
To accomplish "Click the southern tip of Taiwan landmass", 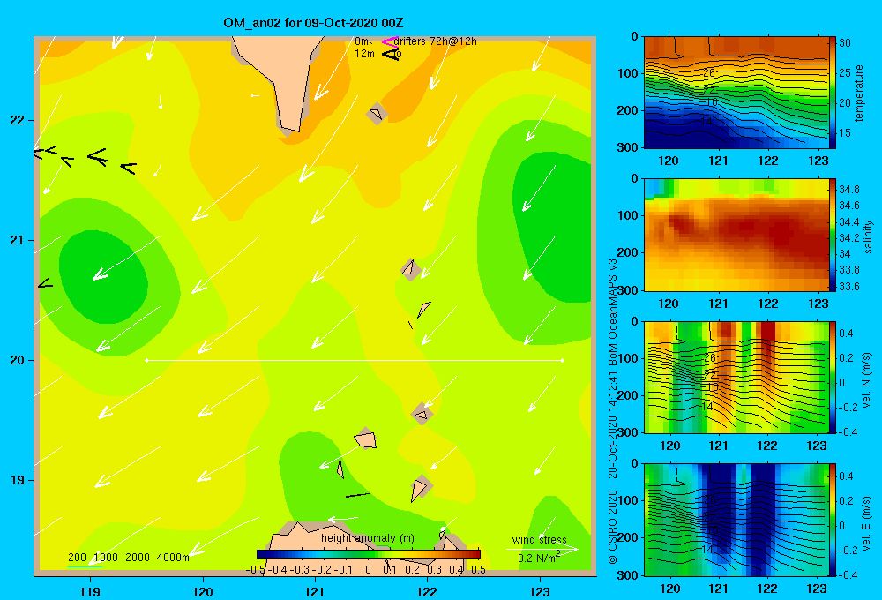I will pos(289,127).
